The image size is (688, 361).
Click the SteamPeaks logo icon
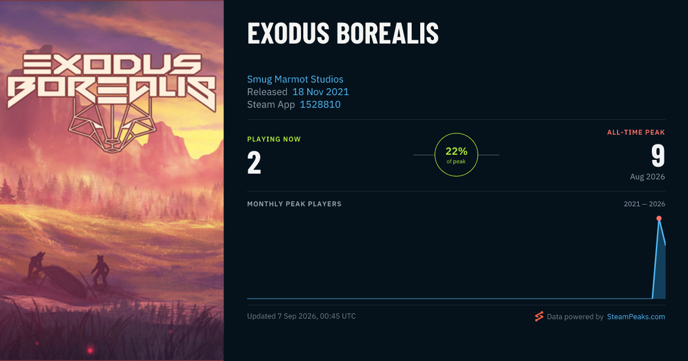[x=539, y=316]
